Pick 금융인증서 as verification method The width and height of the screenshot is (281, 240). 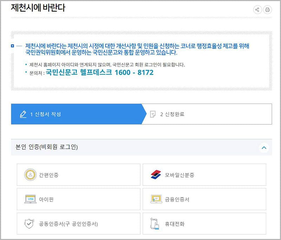click(x=204, y=199)
